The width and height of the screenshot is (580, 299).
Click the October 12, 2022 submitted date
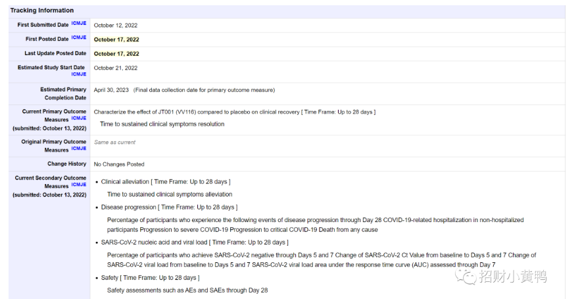click(116, 26)
